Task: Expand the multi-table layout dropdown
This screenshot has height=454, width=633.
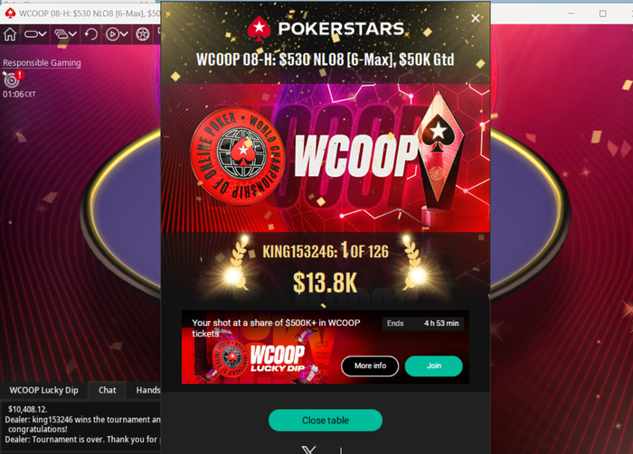Action: (x=65, y=34)
